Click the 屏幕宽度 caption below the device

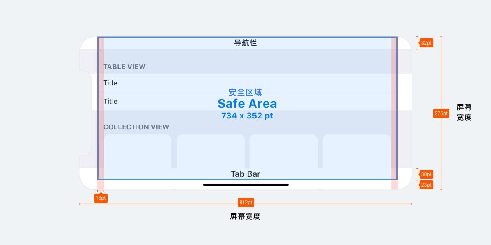coord(245,216)
